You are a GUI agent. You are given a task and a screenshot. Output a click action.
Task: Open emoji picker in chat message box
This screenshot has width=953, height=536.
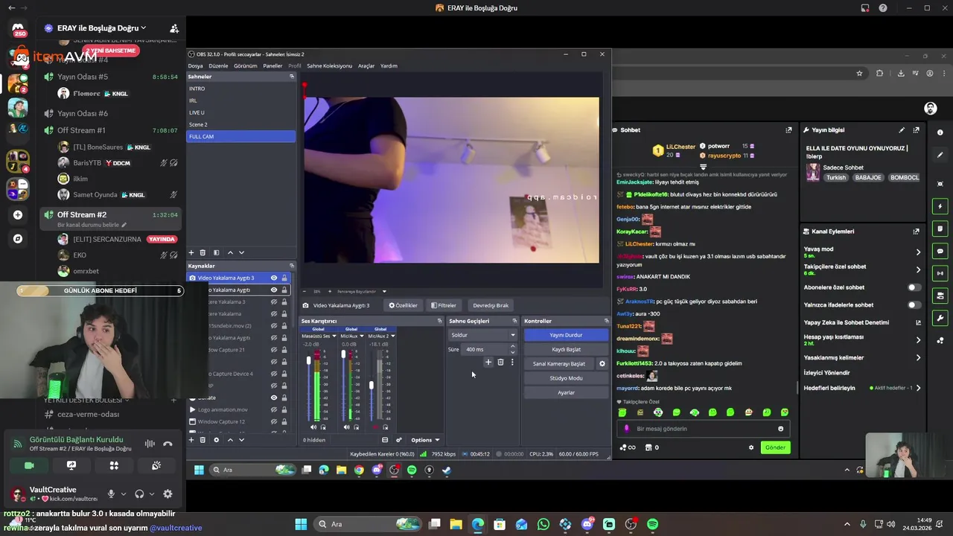coord(780,429)
